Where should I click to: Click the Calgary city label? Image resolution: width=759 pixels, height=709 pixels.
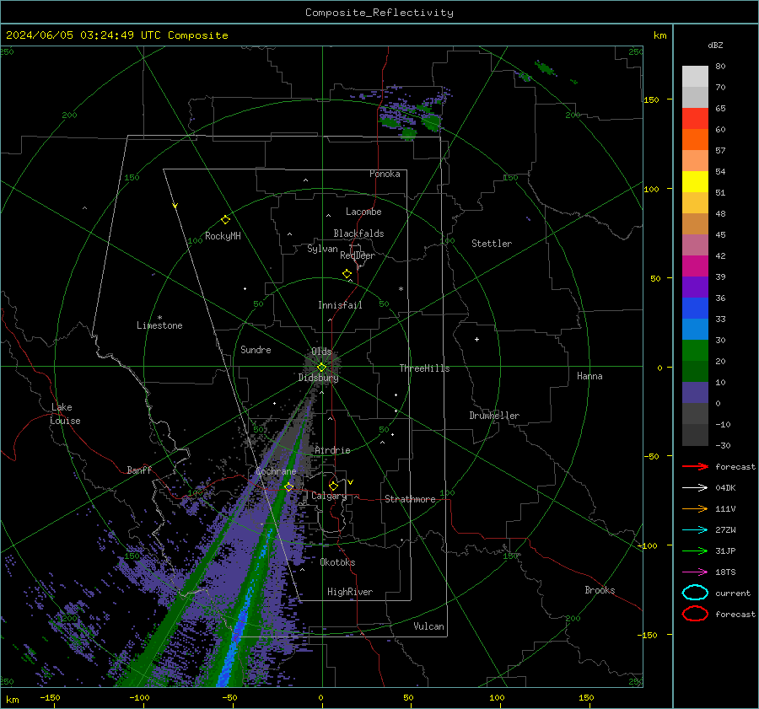coord(329,496)
